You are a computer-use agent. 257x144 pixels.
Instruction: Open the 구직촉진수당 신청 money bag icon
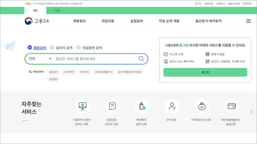202,106
